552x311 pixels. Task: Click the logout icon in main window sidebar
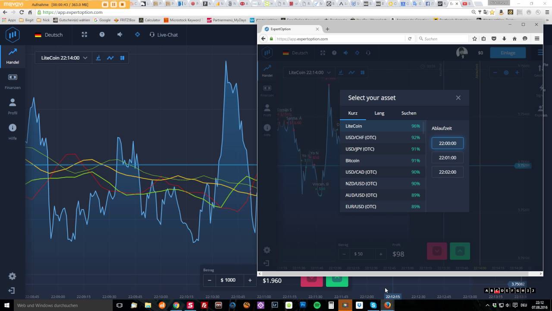pyautogui.click(x=12, y=290)
